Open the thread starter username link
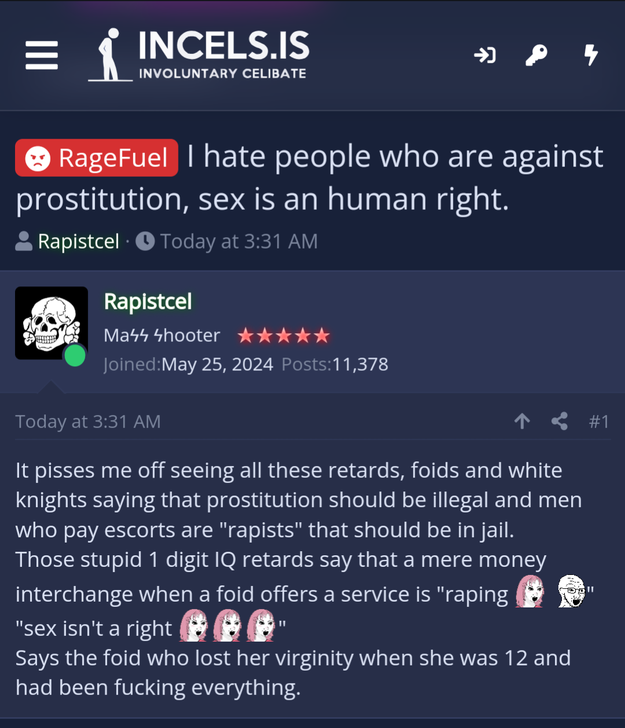This screenshot has width=625, height=728. [x=78, y=241]
